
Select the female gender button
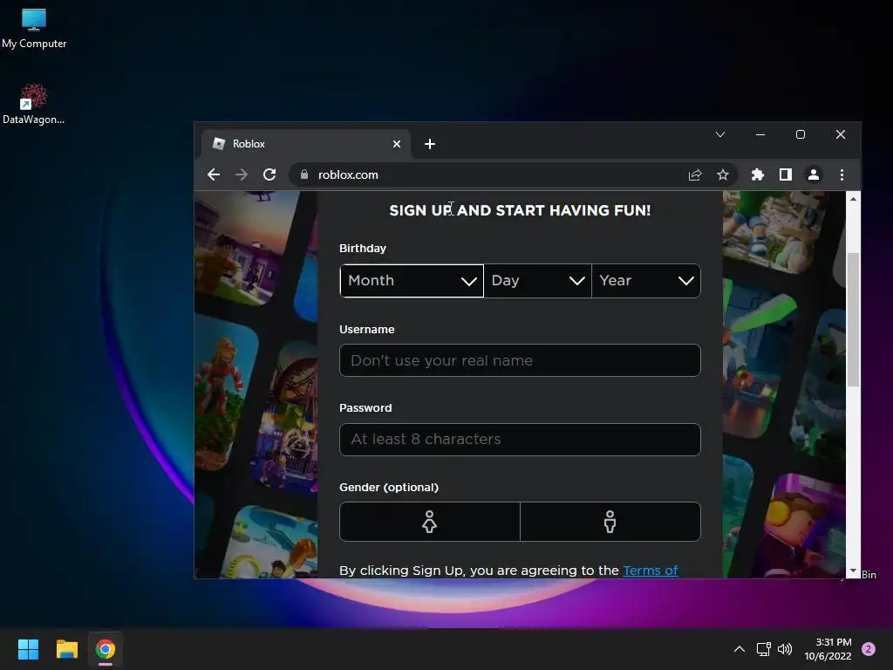[x=429, y=522]
